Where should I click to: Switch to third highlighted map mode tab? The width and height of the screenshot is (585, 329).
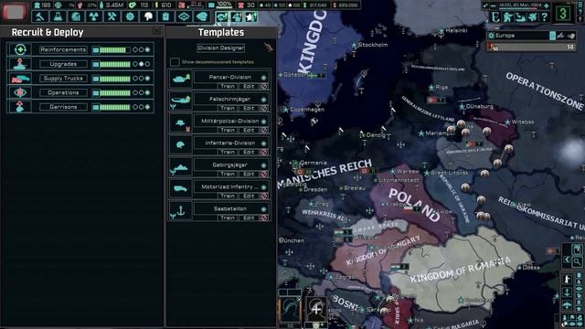[250, 16]
